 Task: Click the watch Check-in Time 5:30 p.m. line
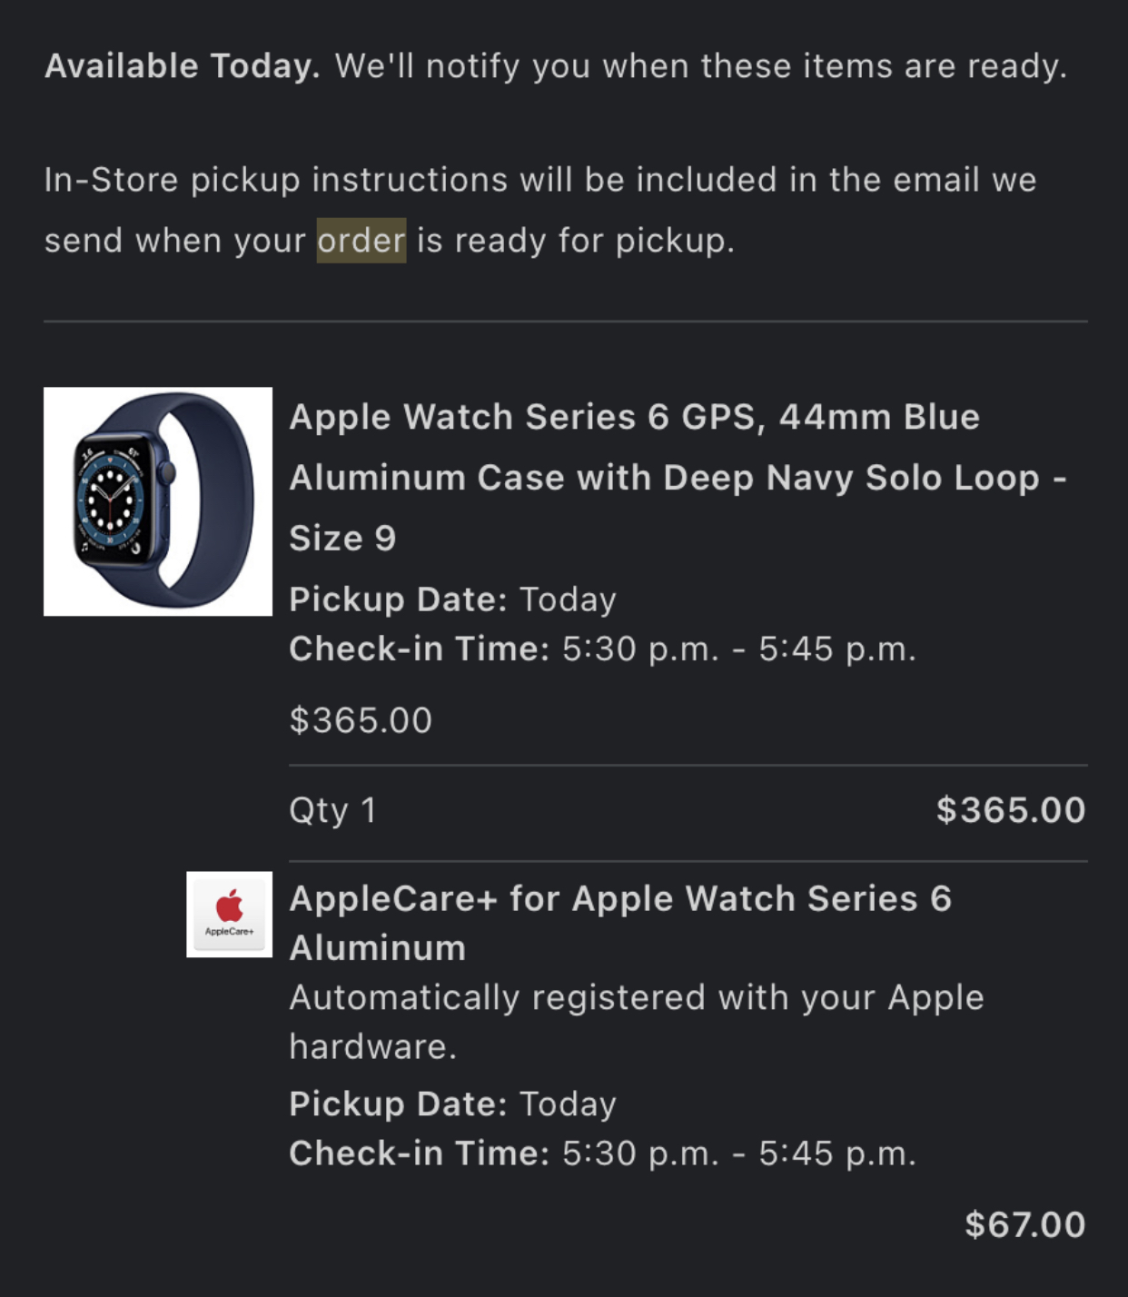point(602,648)
